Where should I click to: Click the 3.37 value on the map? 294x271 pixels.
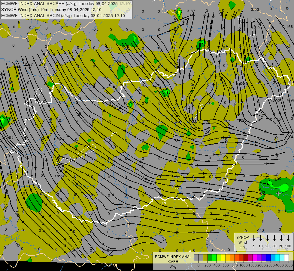191,11
